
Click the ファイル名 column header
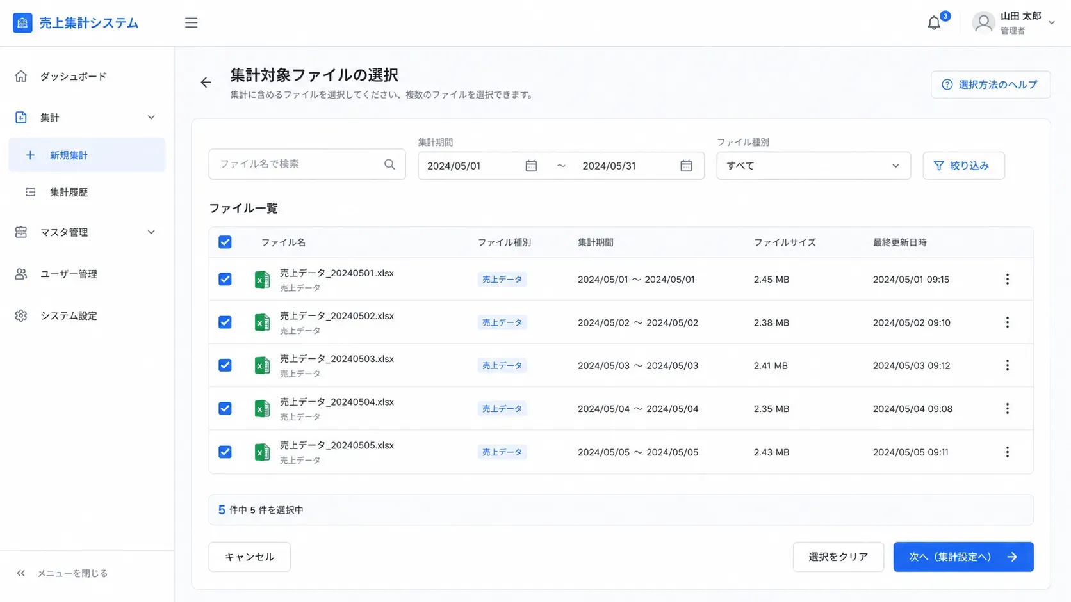coord(283,242)
